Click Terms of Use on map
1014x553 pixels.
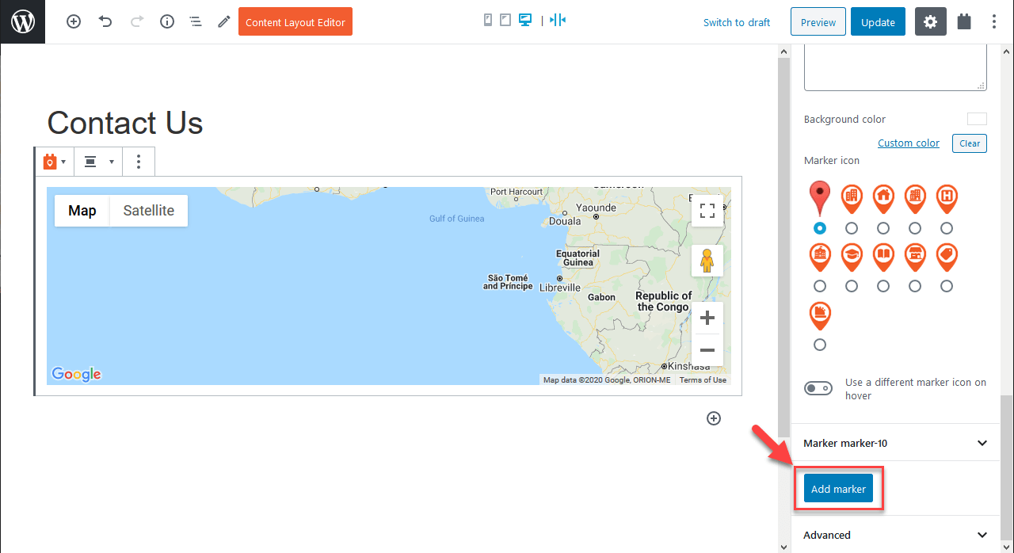coord(703,380)
